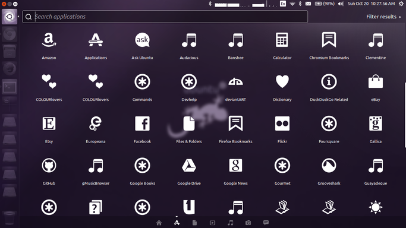
Task: Open the Europeana icon
Action: click(x=96, y=123)
